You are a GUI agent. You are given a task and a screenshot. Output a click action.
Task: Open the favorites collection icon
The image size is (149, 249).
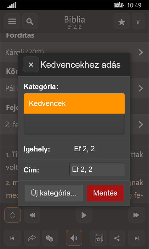99,238
